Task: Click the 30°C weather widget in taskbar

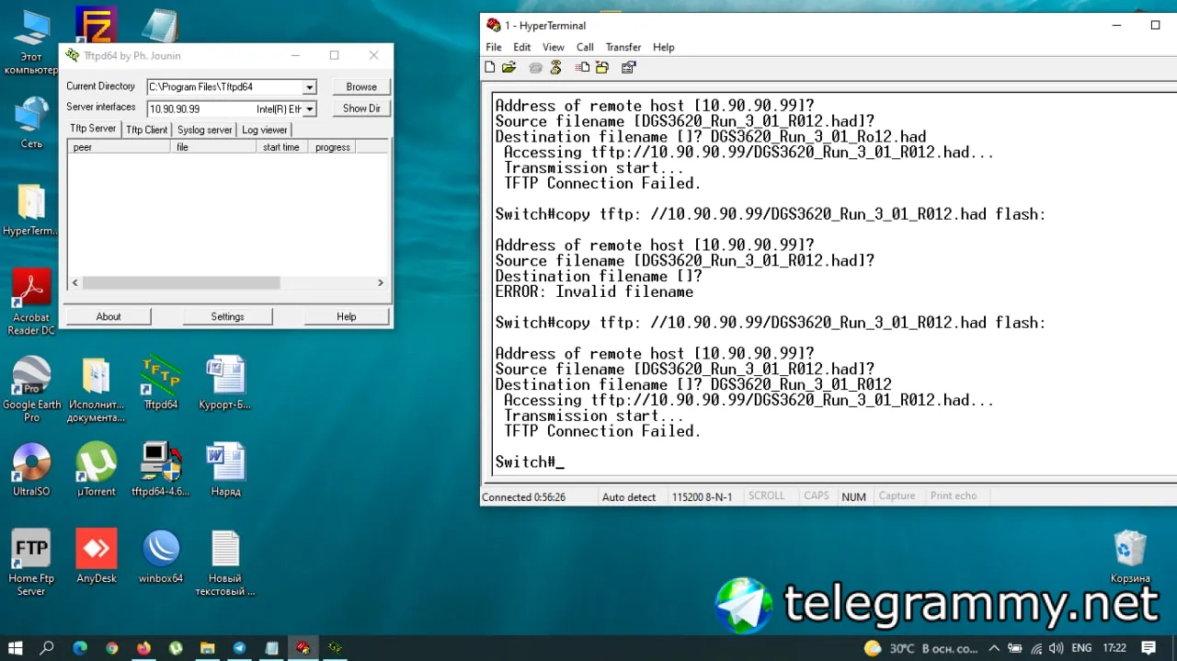Action: click(920, 648)
